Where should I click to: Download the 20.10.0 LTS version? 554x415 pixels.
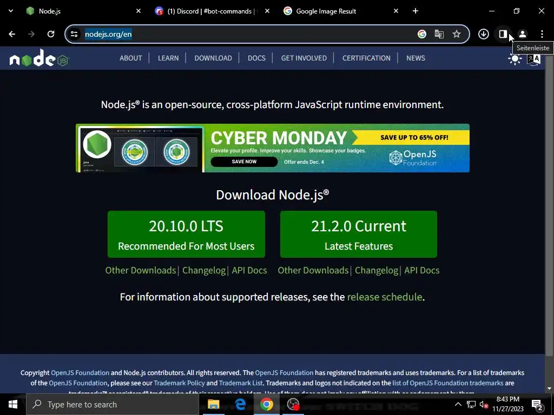coord(186,235)
